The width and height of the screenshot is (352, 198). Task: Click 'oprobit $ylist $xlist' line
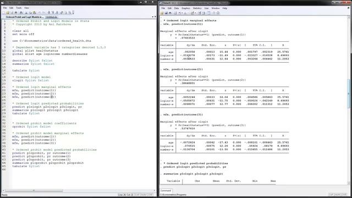pyautogui.click(x=31, y=127)
